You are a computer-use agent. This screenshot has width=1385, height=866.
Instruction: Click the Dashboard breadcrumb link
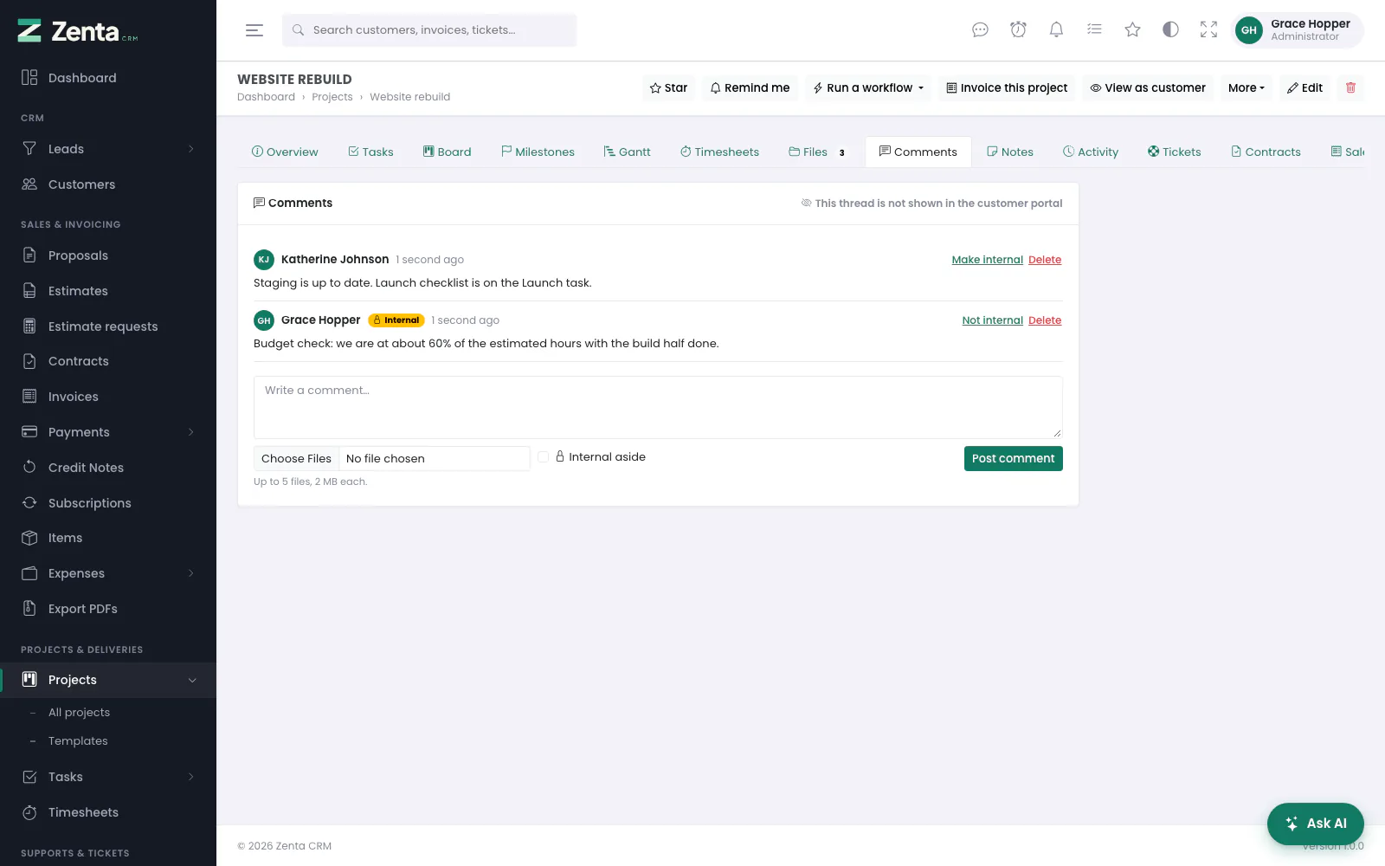tap(266, 97)
